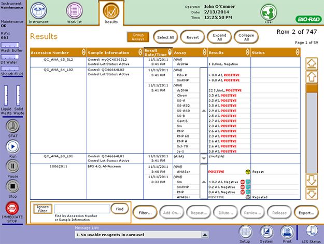Start the run with Run icon
This screenshot has height=244, width=324.
[11, 146]
